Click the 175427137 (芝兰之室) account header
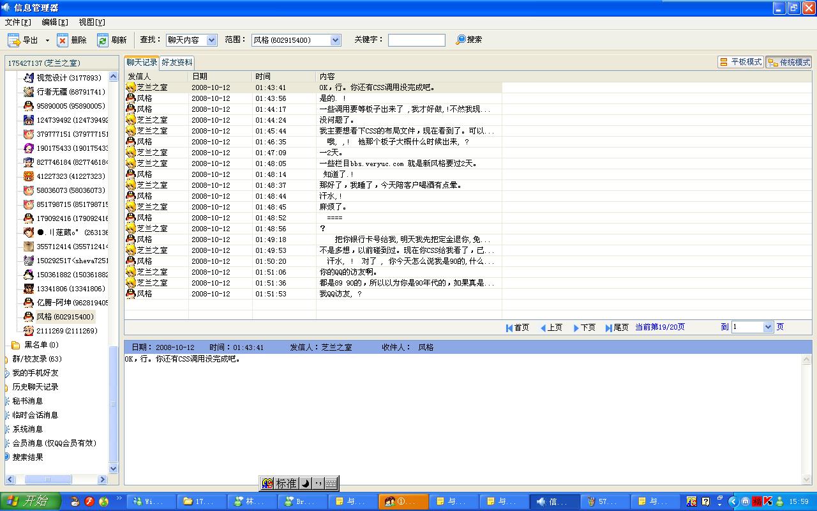Image resolution: width=817 pixels, height=511 pixels. pos(61,63)
